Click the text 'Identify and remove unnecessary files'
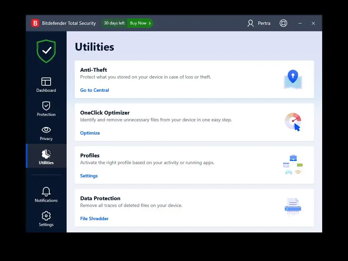Image resolution: width=348 pixels, height=261 pixels. tap(120, 120)
